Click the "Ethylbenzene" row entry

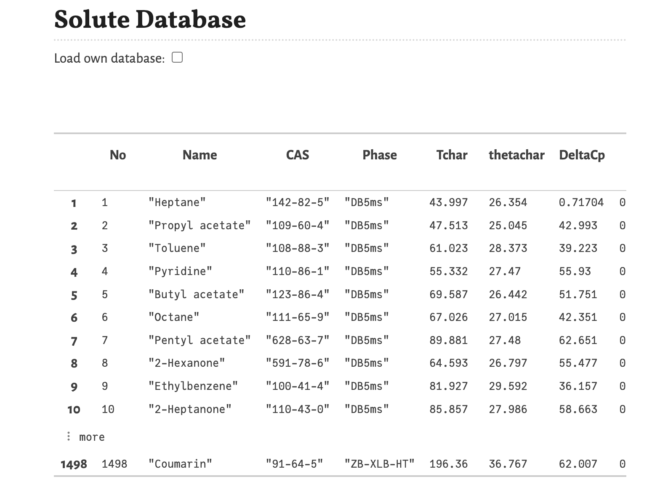193,386
